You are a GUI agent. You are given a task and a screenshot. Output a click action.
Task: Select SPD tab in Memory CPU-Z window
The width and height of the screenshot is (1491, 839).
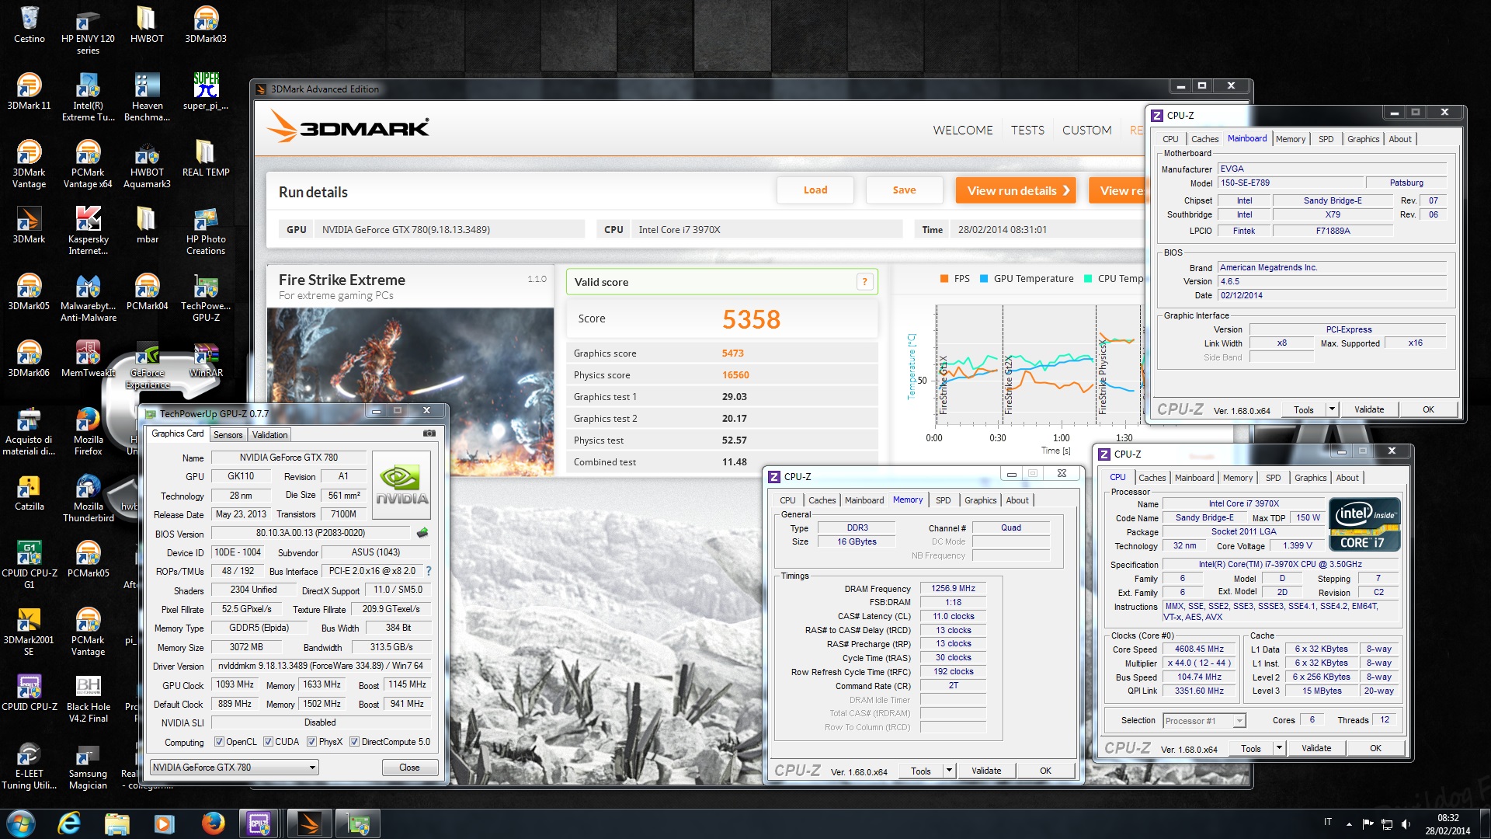pyautogui.click(x=943, y=500)
